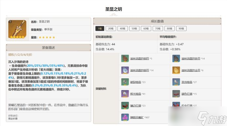The height and width of the screenshot is (126, 227).
Task: Switch to the 40级 level tab
Action: [x=123, y=28]
